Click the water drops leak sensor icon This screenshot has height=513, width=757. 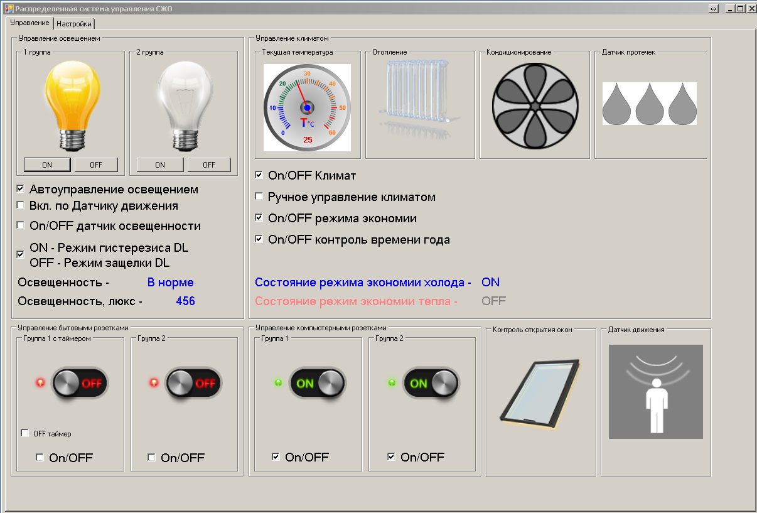[650, 103]
